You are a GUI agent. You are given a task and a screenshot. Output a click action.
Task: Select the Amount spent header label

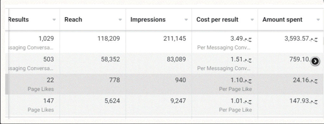[x=282, y=20]
